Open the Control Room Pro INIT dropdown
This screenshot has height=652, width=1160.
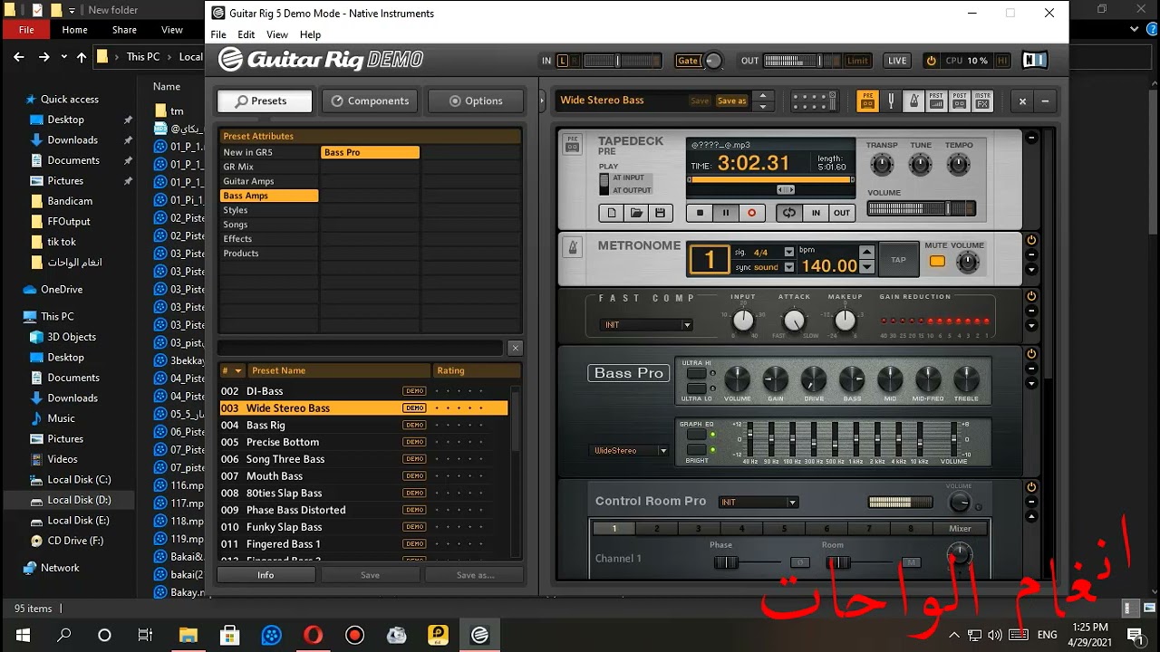click(x=759, y=503)
